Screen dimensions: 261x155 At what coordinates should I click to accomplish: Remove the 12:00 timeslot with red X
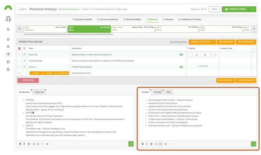tap(216, 55)
